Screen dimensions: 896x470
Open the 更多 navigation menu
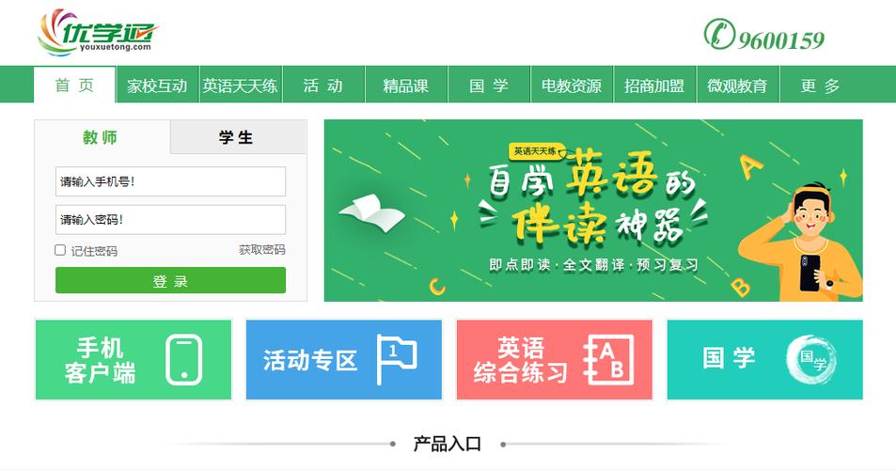coord(821,86)
